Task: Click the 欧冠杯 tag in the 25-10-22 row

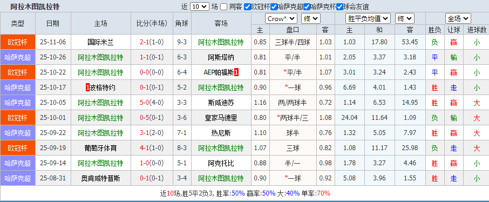Action: tap(18, 72)
